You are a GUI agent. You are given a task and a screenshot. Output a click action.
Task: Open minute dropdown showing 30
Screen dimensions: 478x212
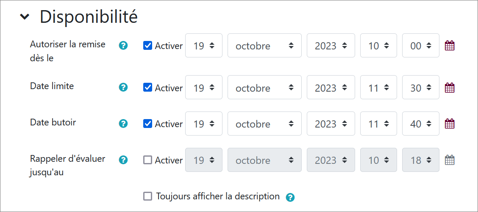(420, 88)
